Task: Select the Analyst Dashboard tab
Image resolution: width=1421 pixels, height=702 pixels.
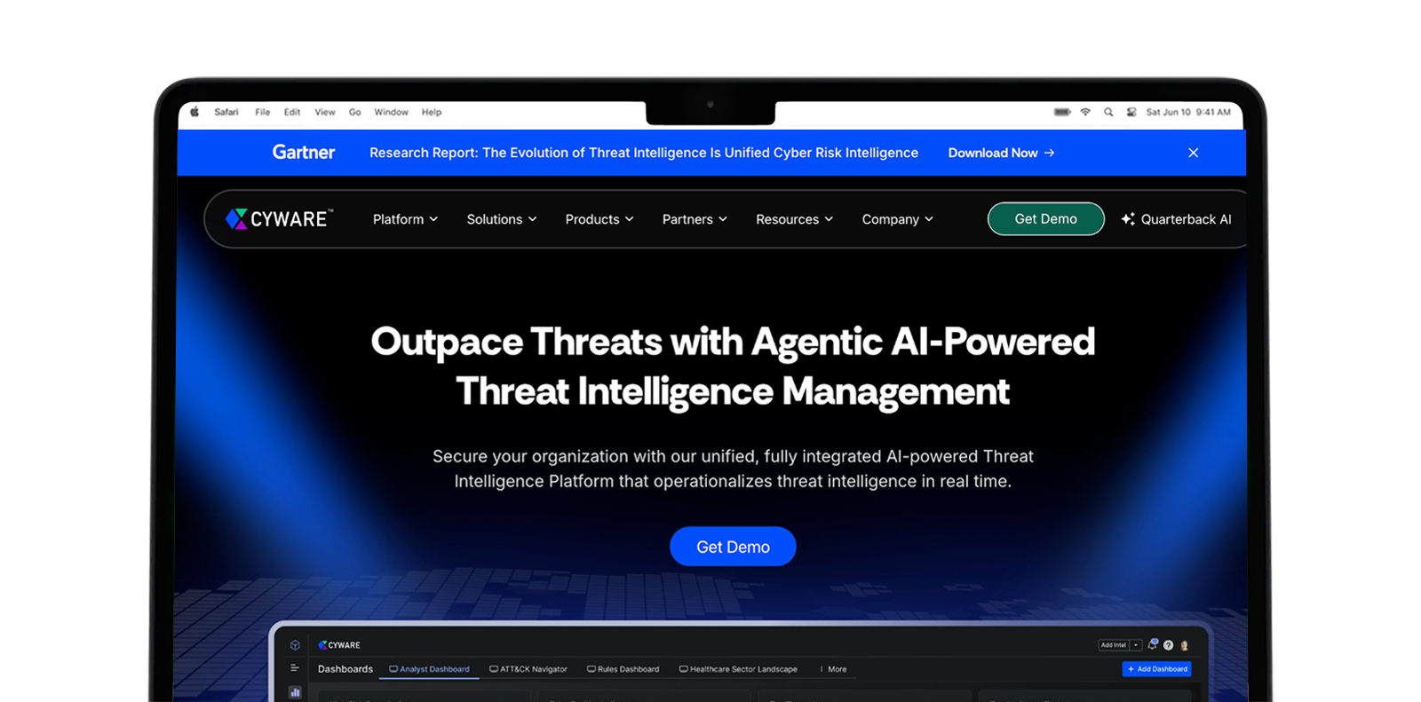Action: pyautogui.click(x=430, y=669)
